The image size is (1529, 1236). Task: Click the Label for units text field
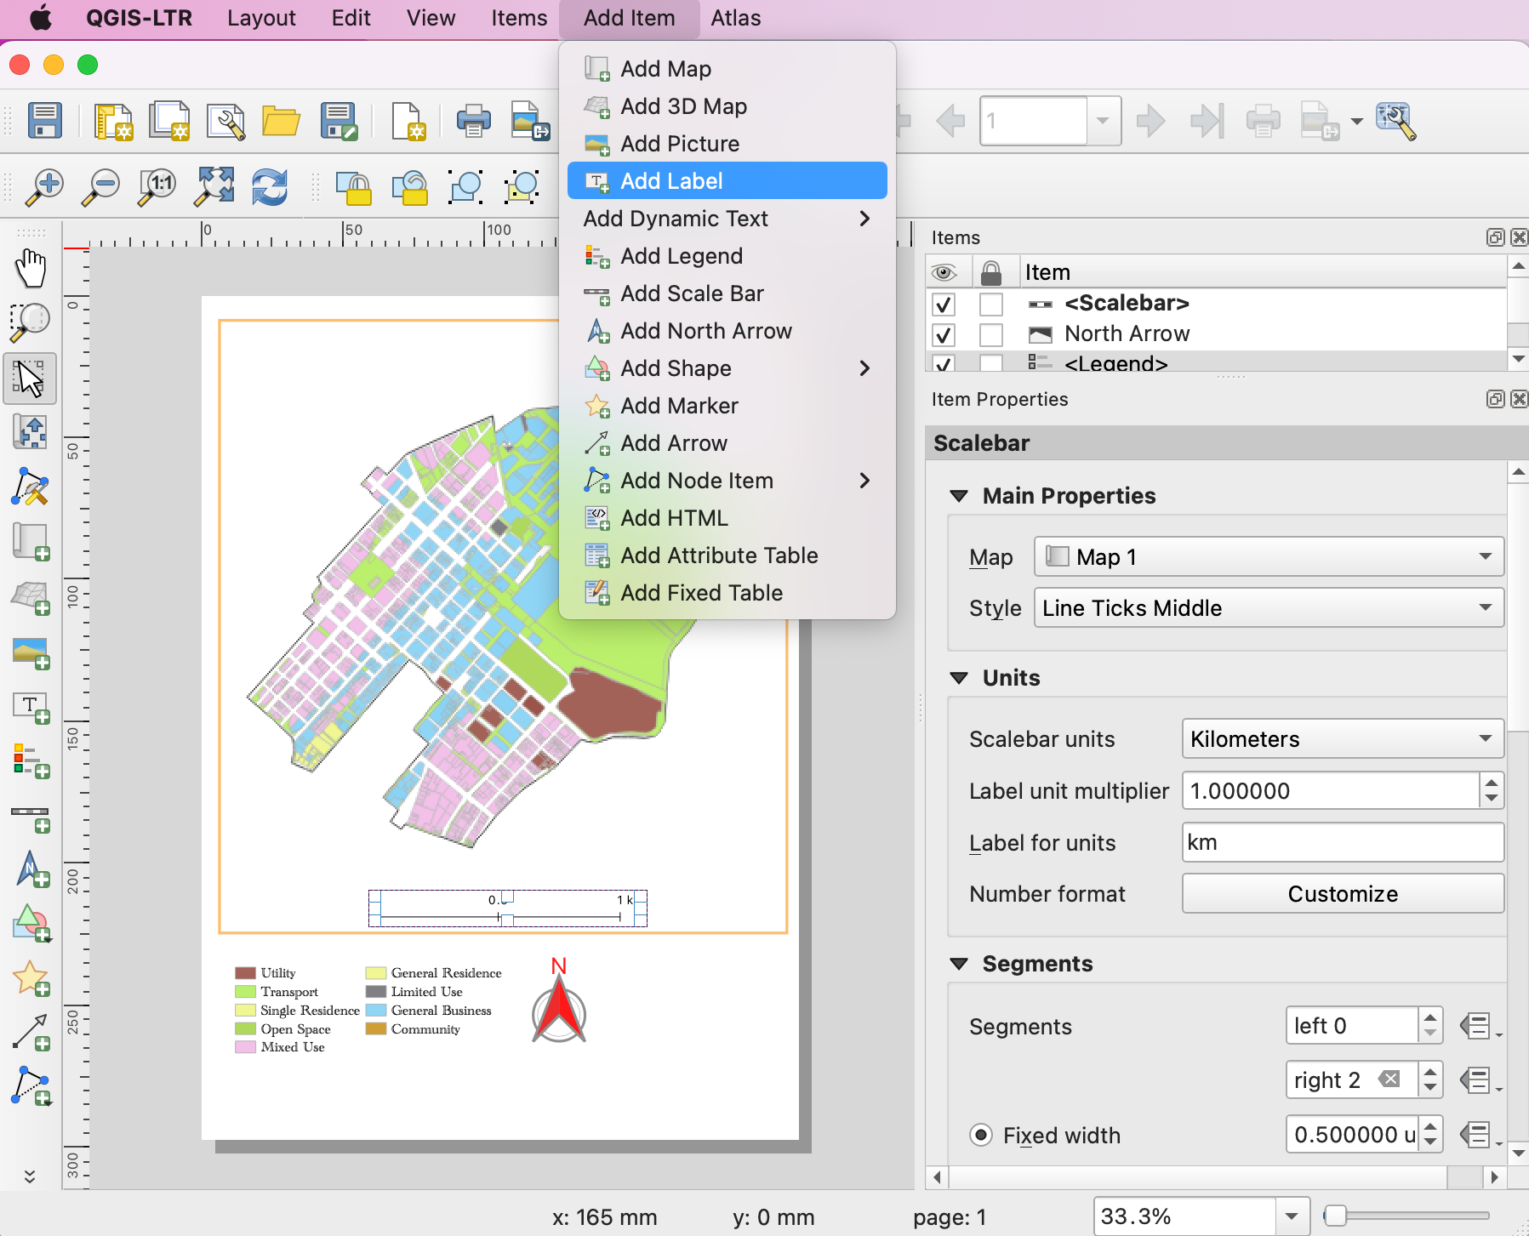[x=1342, y=843]
